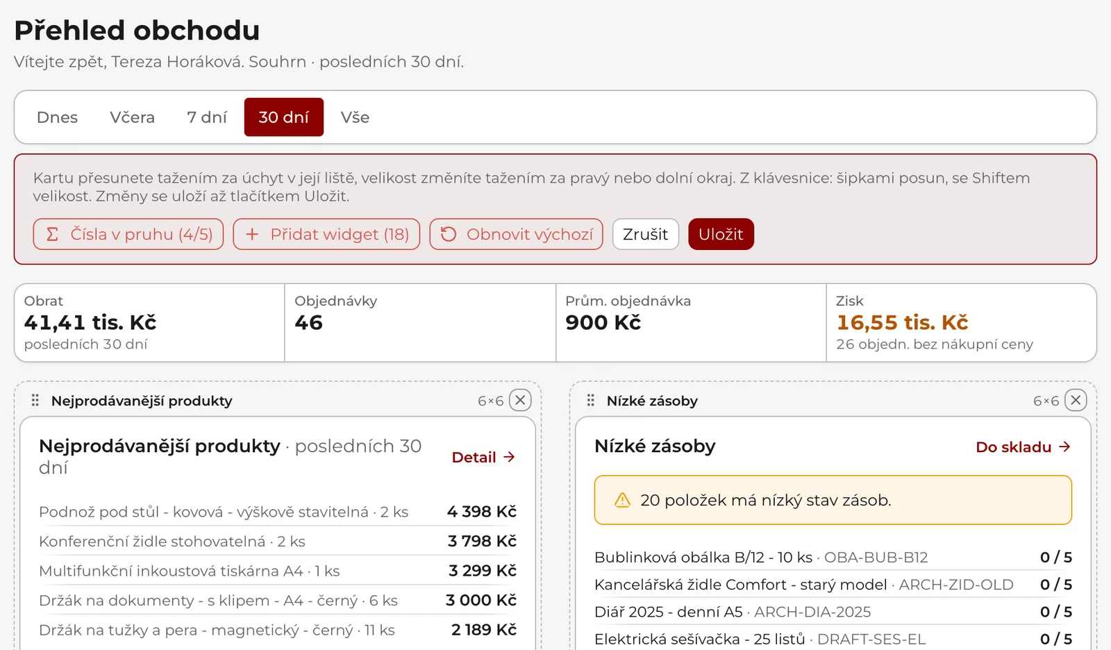Click the warning triangle in low stock alert
This screenshot has width=1111, height=650.
click(622, 500)
